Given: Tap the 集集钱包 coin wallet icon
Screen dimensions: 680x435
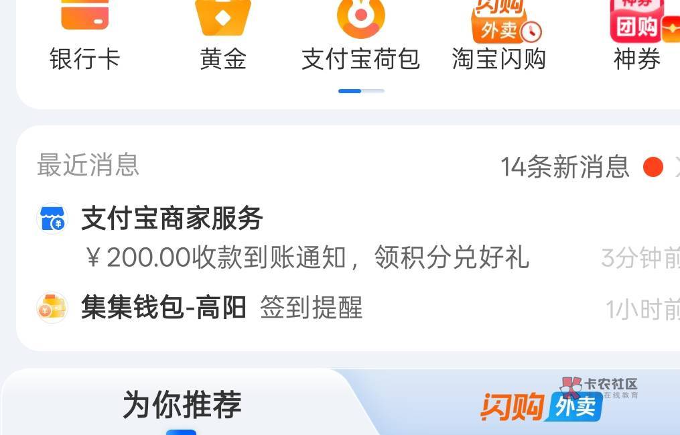Looking at the screenshot, I should click(52, 308).
